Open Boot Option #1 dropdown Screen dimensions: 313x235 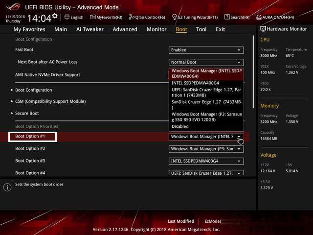point(206,137)
